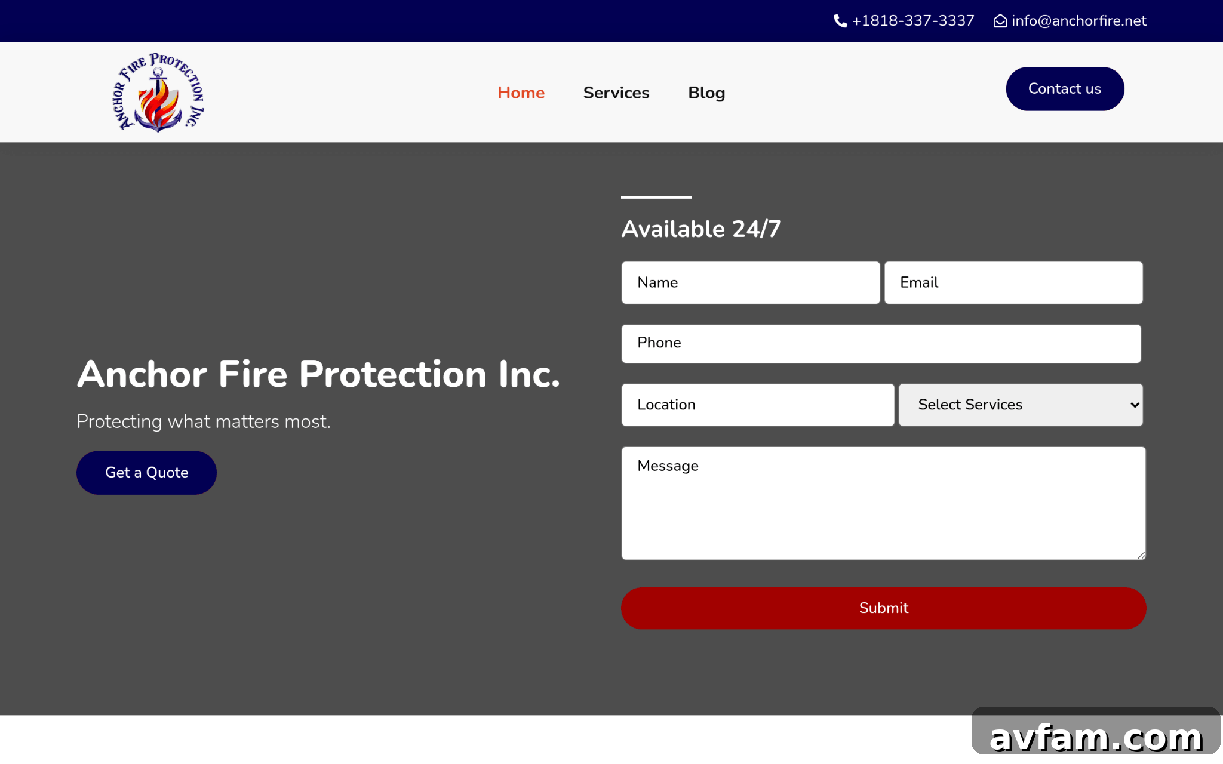Image resolution: width=1223 pixels, height=764 pixels.
Task: Open the info@anchorfire.net email link
Action: pyautogui.click(x=1078, y=21)
